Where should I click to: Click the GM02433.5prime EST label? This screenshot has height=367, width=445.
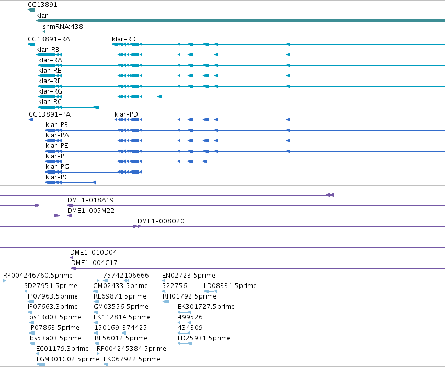pyautogui.click(x=120, y=286)
